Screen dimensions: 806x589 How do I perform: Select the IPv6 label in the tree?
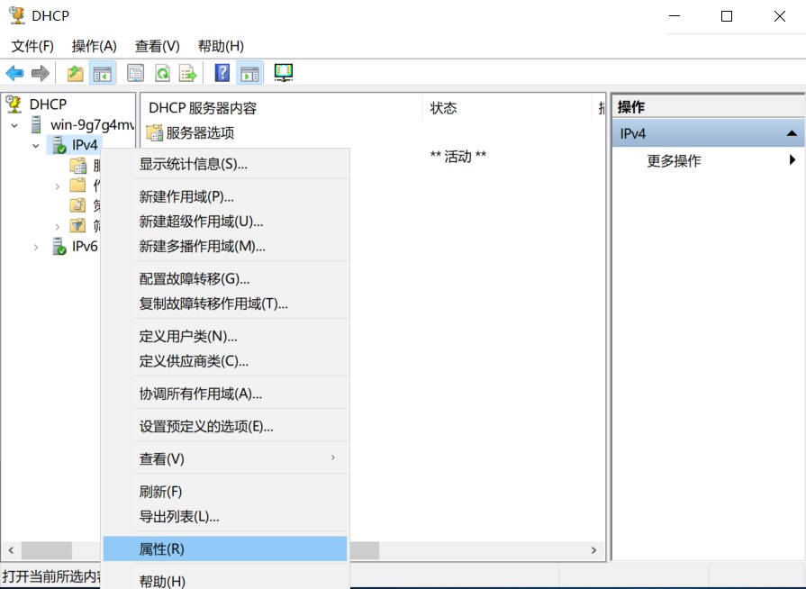coord(85,247)
